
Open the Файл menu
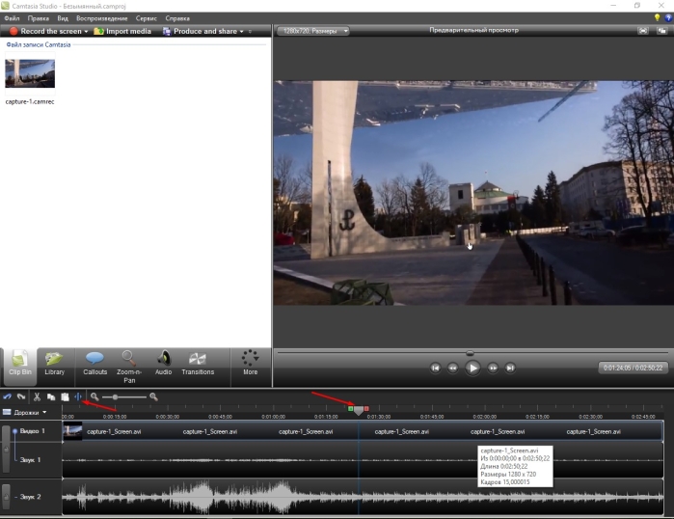pyautogui.click(x=12, y=18)
